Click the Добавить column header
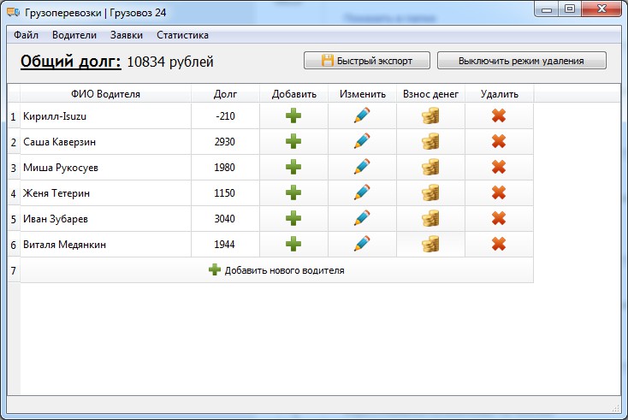This screenshot has width=628, height=420. 293,94
